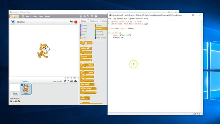The height and width of the screenshot is (124, 220).
Task: Open the stop block's option dropdown arrow
Action: 88,98
